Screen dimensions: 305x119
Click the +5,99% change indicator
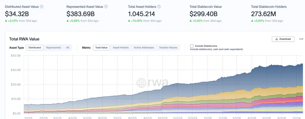click(73, 21)
